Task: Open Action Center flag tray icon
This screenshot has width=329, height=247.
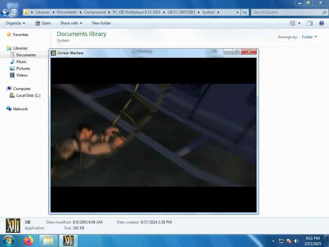Action: [289, 241]
